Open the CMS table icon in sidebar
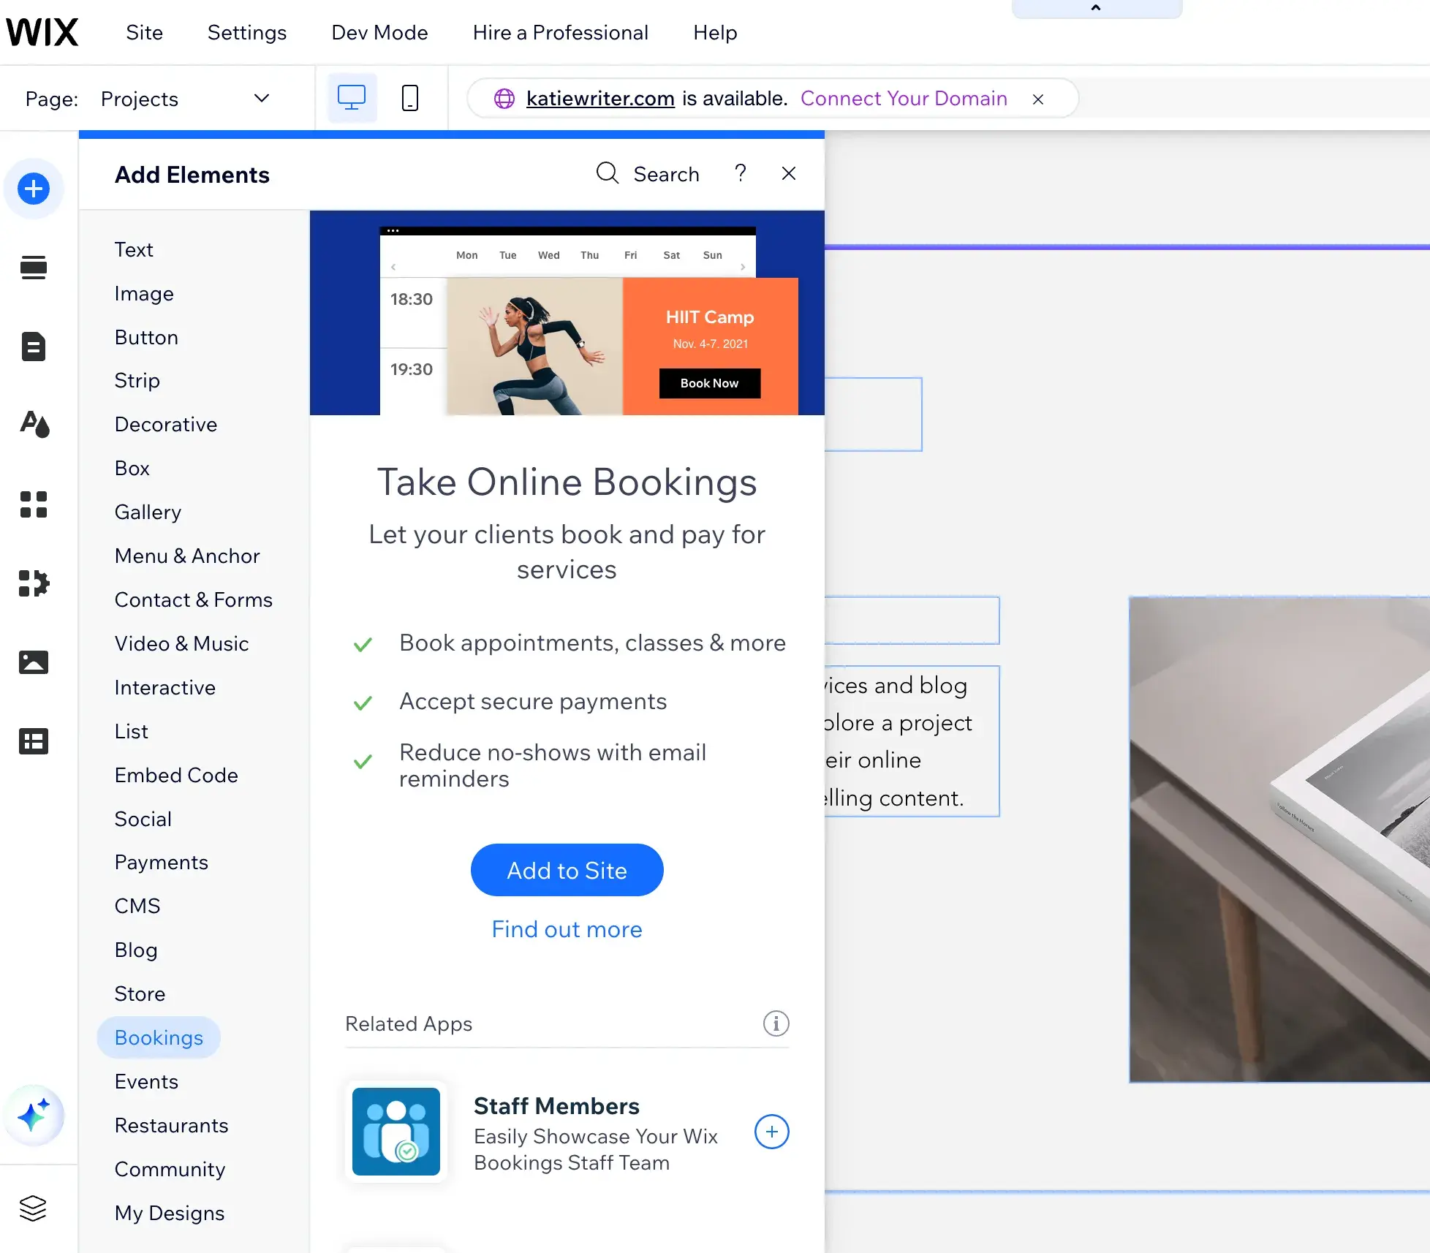Screen dimensions: 1430x1253 click(x=34, y=741)
